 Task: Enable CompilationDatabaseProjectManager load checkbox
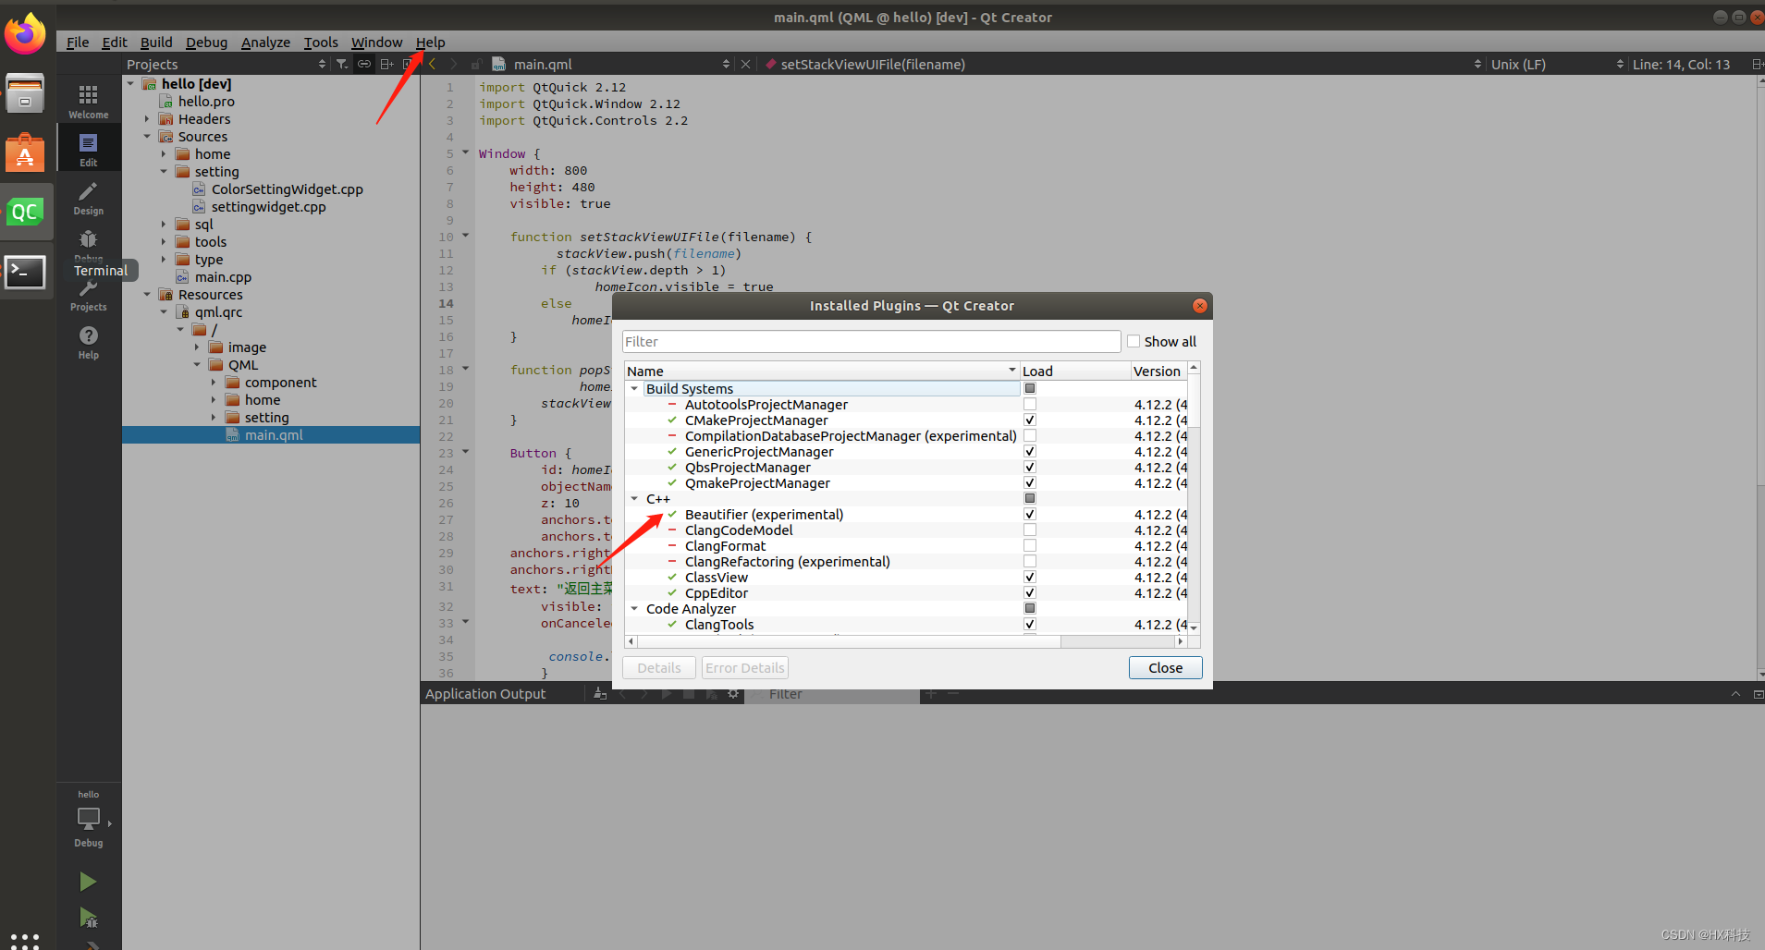(x=1030, y=436)
